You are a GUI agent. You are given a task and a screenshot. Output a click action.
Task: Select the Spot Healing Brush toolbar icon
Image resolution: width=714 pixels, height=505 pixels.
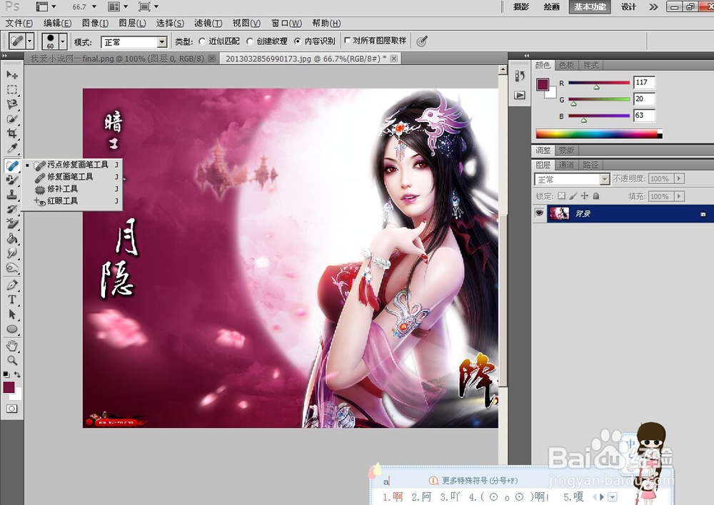(x=12, y=165)
